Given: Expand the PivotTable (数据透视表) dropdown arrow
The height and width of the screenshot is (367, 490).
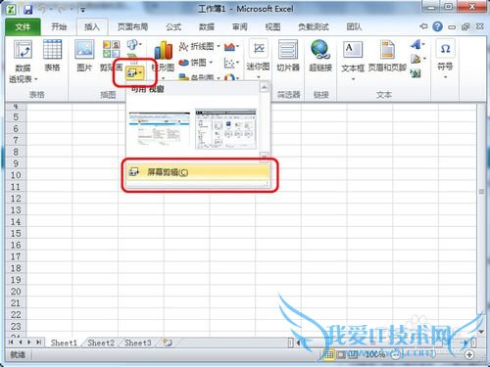Looking at the screenshot, I should pyautogui.click(x=36, y=79).
